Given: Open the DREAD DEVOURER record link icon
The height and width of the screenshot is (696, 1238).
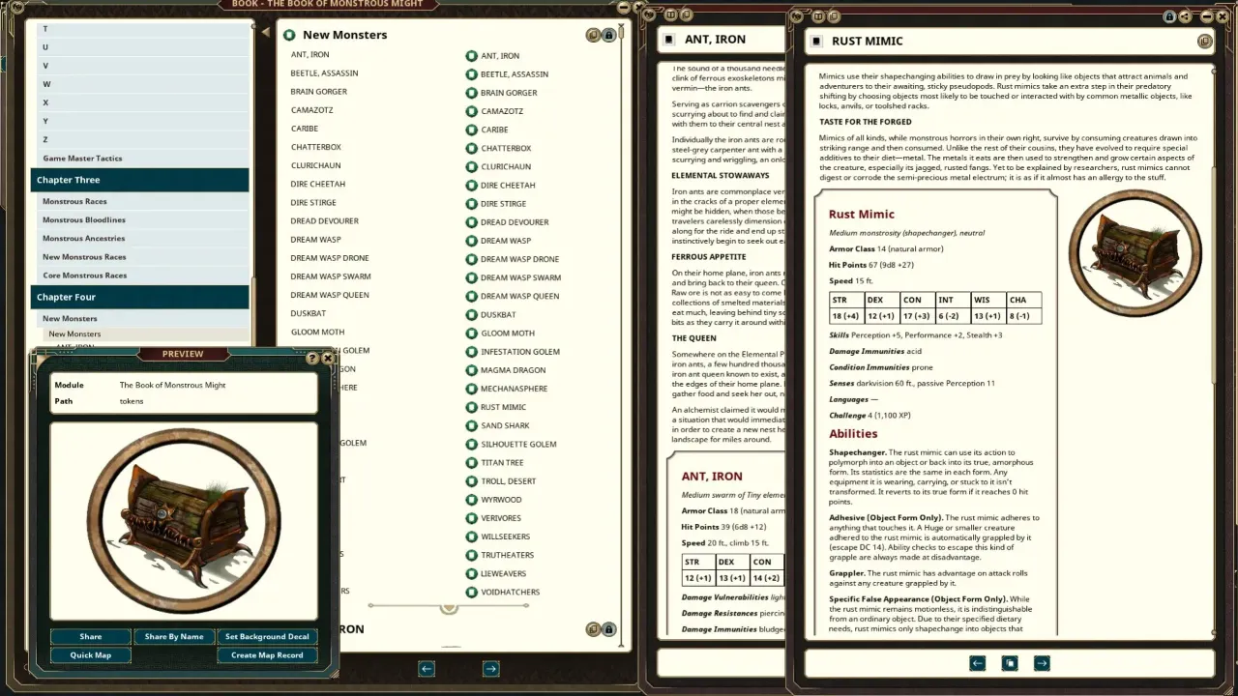Looking at the screenshot, I should (x=471, y=222).
